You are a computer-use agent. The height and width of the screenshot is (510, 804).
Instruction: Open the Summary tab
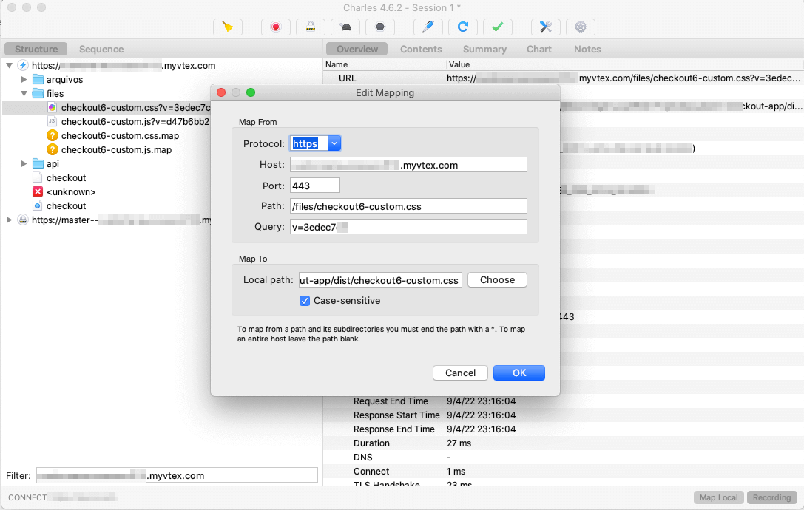pyautogui.click(x=484, y=50)
